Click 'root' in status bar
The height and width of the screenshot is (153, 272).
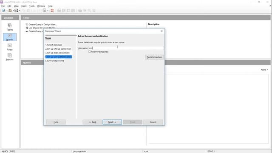[146, 151]
